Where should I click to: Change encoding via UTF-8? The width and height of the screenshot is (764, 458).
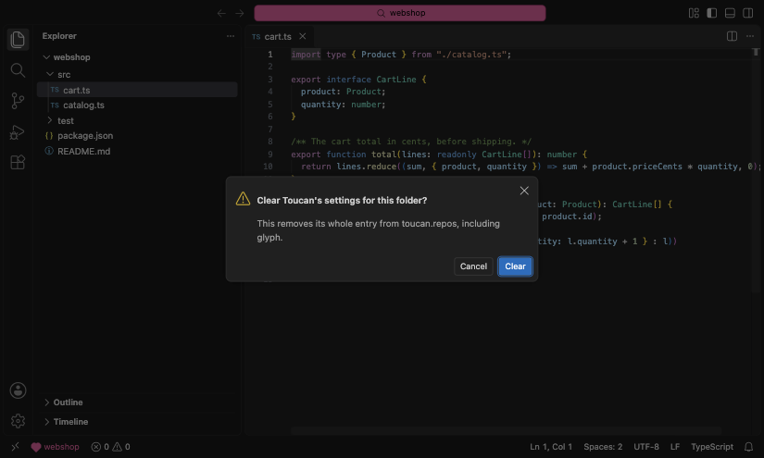click(646, 446)
